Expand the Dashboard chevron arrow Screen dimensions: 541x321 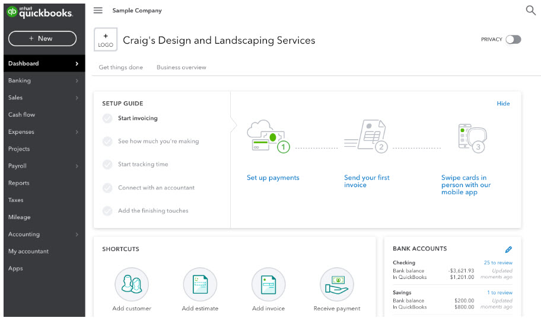pyautogui.click(x=77, y=64)
